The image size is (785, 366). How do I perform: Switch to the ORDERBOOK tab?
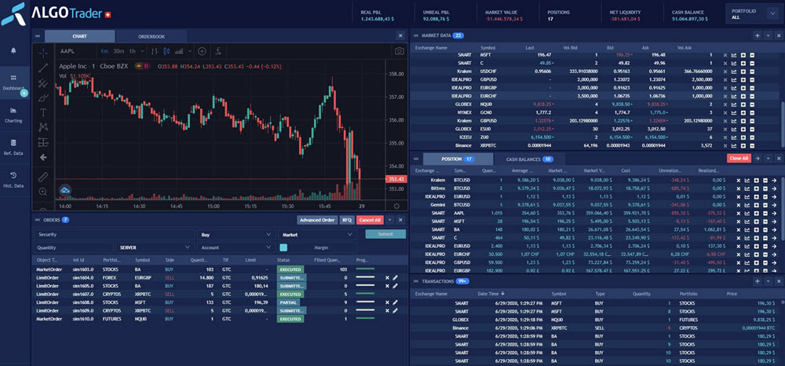point(152,36)
